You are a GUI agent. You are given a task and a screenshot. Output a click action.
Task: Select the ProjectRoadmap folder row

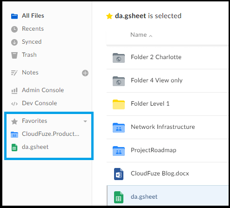pyautogui.click(x=167, y=150)
